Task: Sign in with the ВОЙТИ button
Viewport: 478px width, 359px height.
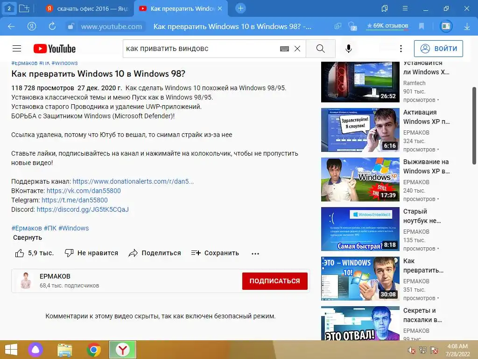Action: (438, 49)
